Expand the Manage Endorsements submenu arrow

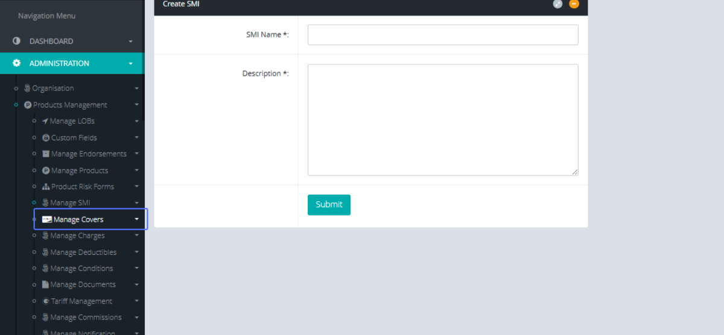pyautogui.click(x=137, y=154)
